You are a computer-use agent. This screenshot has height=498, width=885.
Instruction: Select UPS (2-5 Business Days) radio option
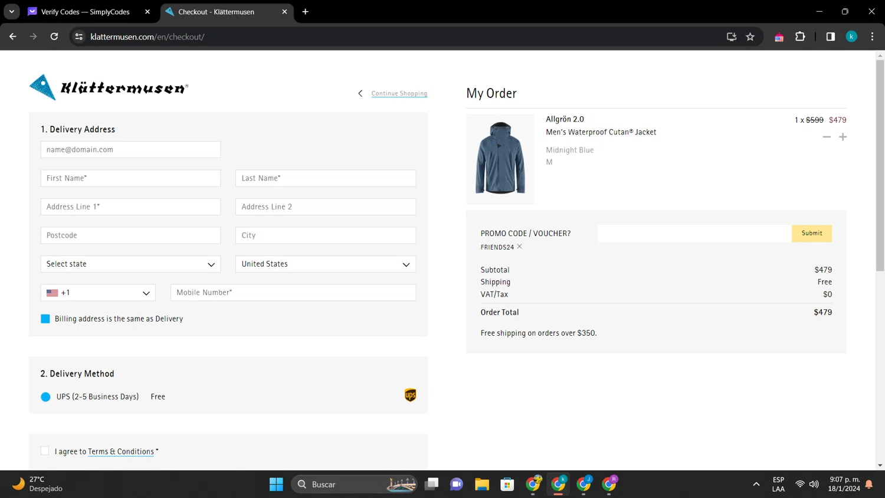tap(45, 397)
